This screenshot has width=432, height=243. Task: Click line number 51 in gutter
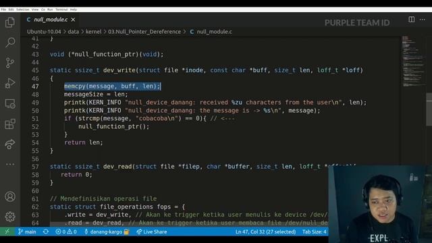click(35, 119)
